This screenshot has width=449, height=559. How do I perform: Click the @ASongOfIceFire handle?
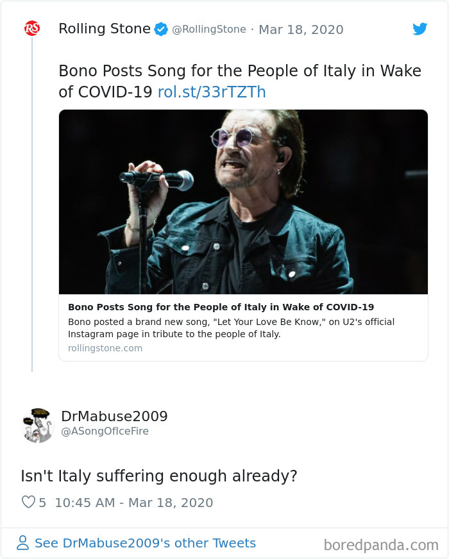[x=105, y=431]
